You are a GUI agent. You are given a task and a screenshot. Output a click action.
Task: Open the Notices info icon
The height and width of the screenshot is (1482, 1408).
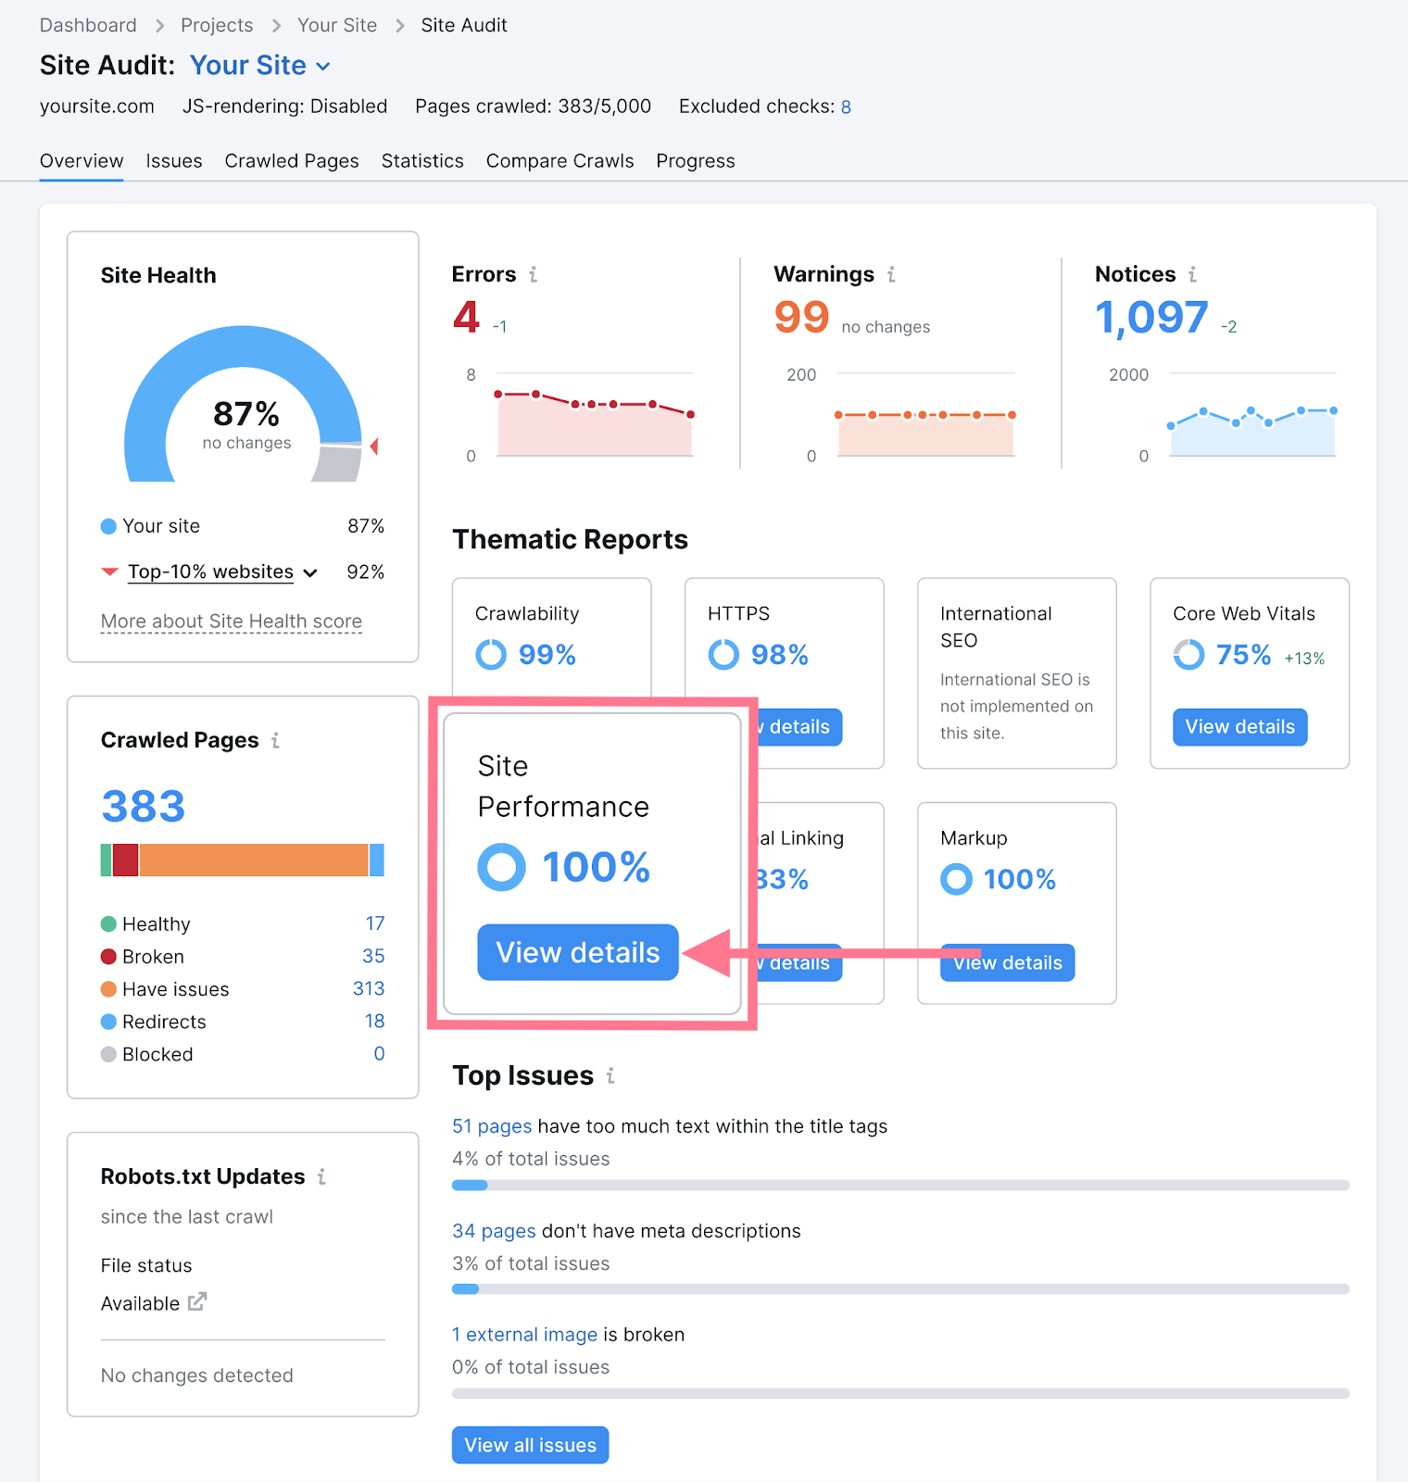(x=1192, y=274)
